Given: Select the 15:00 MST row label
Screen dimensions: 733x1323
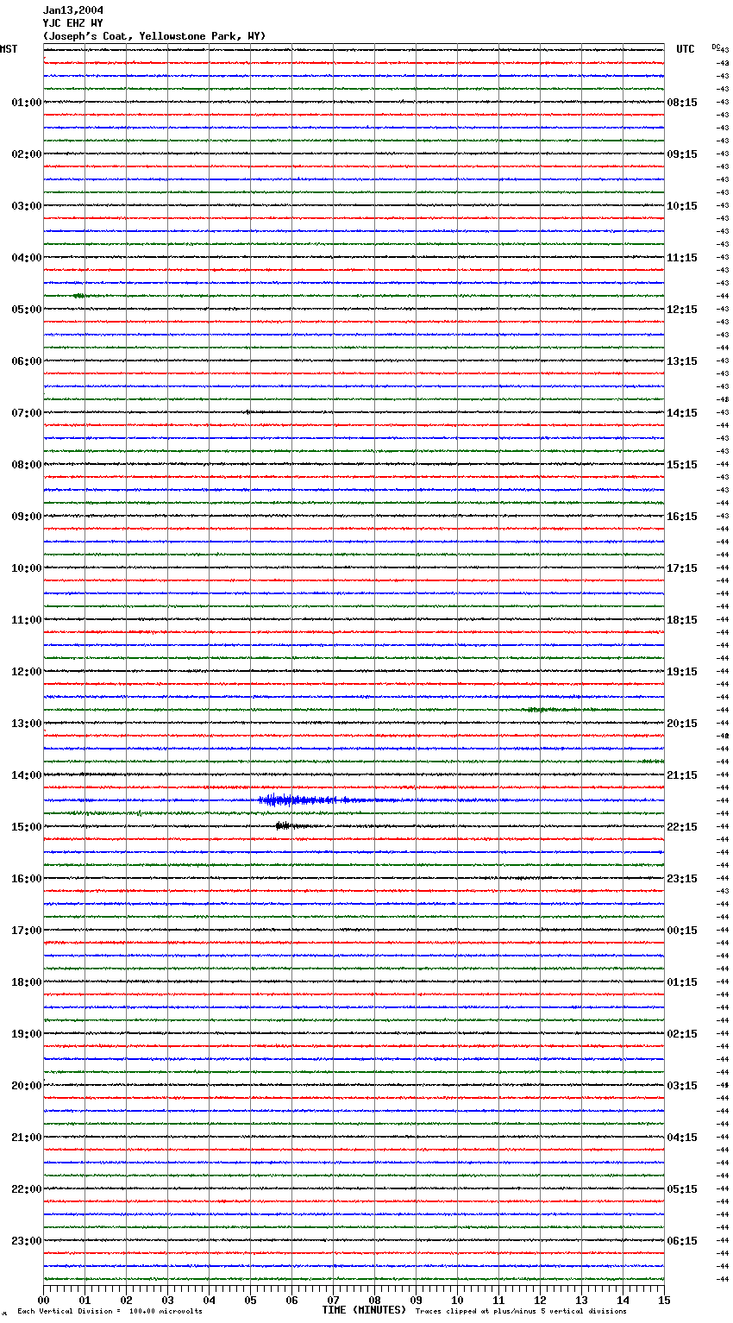Looking at the screenshot, I should click(27, 827).
